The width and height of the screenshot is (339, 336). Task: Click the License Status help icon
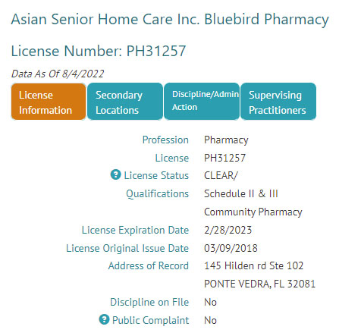coord(115,174)
